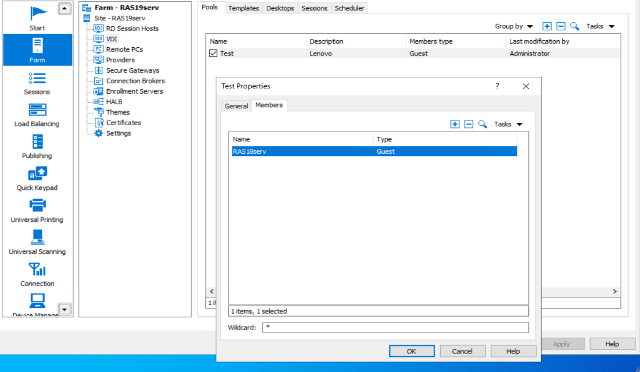Open Tasks dropdown in Pools toolbar

[600, 26]
